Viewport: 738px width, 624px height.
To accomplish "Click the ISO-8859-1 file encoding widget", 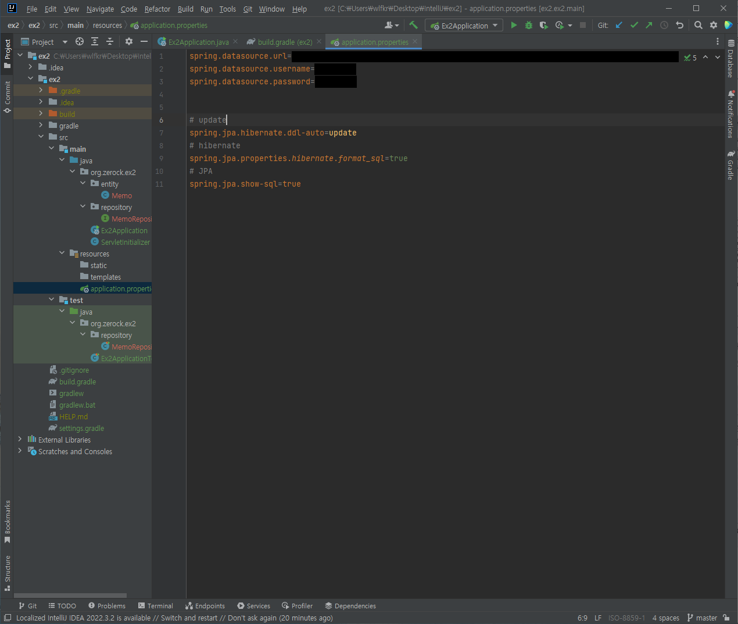I will (x=626, y=618).
